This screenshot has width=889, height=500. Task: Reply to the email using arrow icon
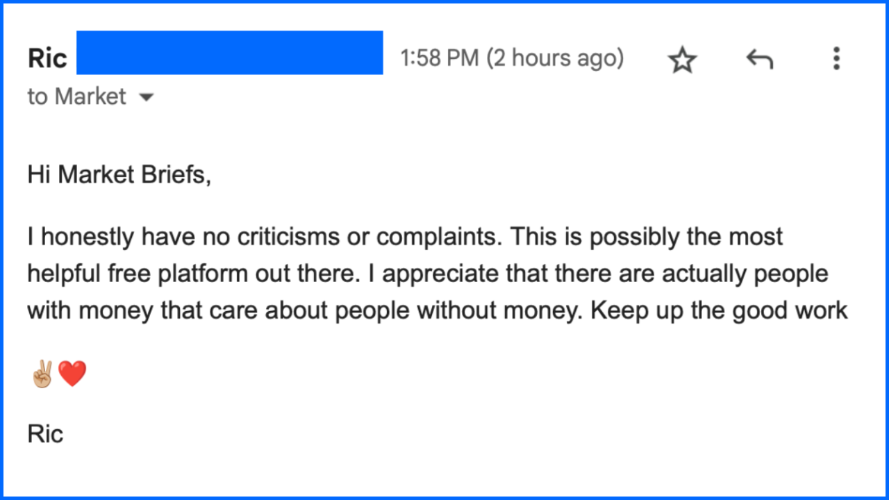759,60
